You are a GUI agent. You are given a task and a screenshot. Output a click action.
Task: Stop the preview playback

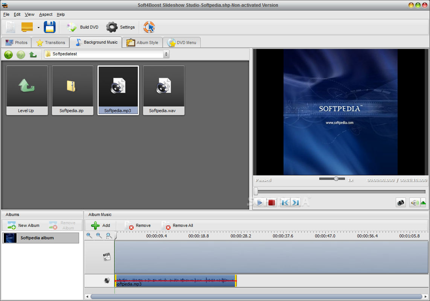(x=271, y=202)
